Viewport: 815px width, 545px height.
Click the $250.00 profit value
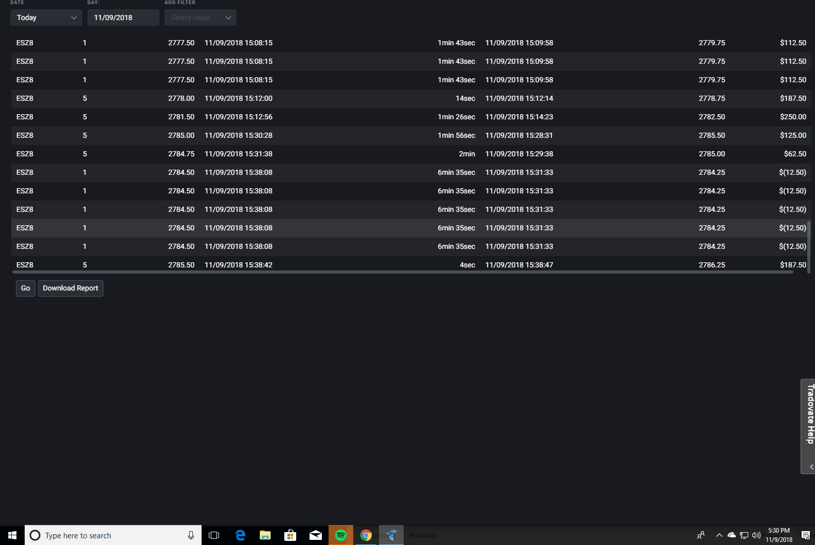pyautogui.click(x=793, y=117)
